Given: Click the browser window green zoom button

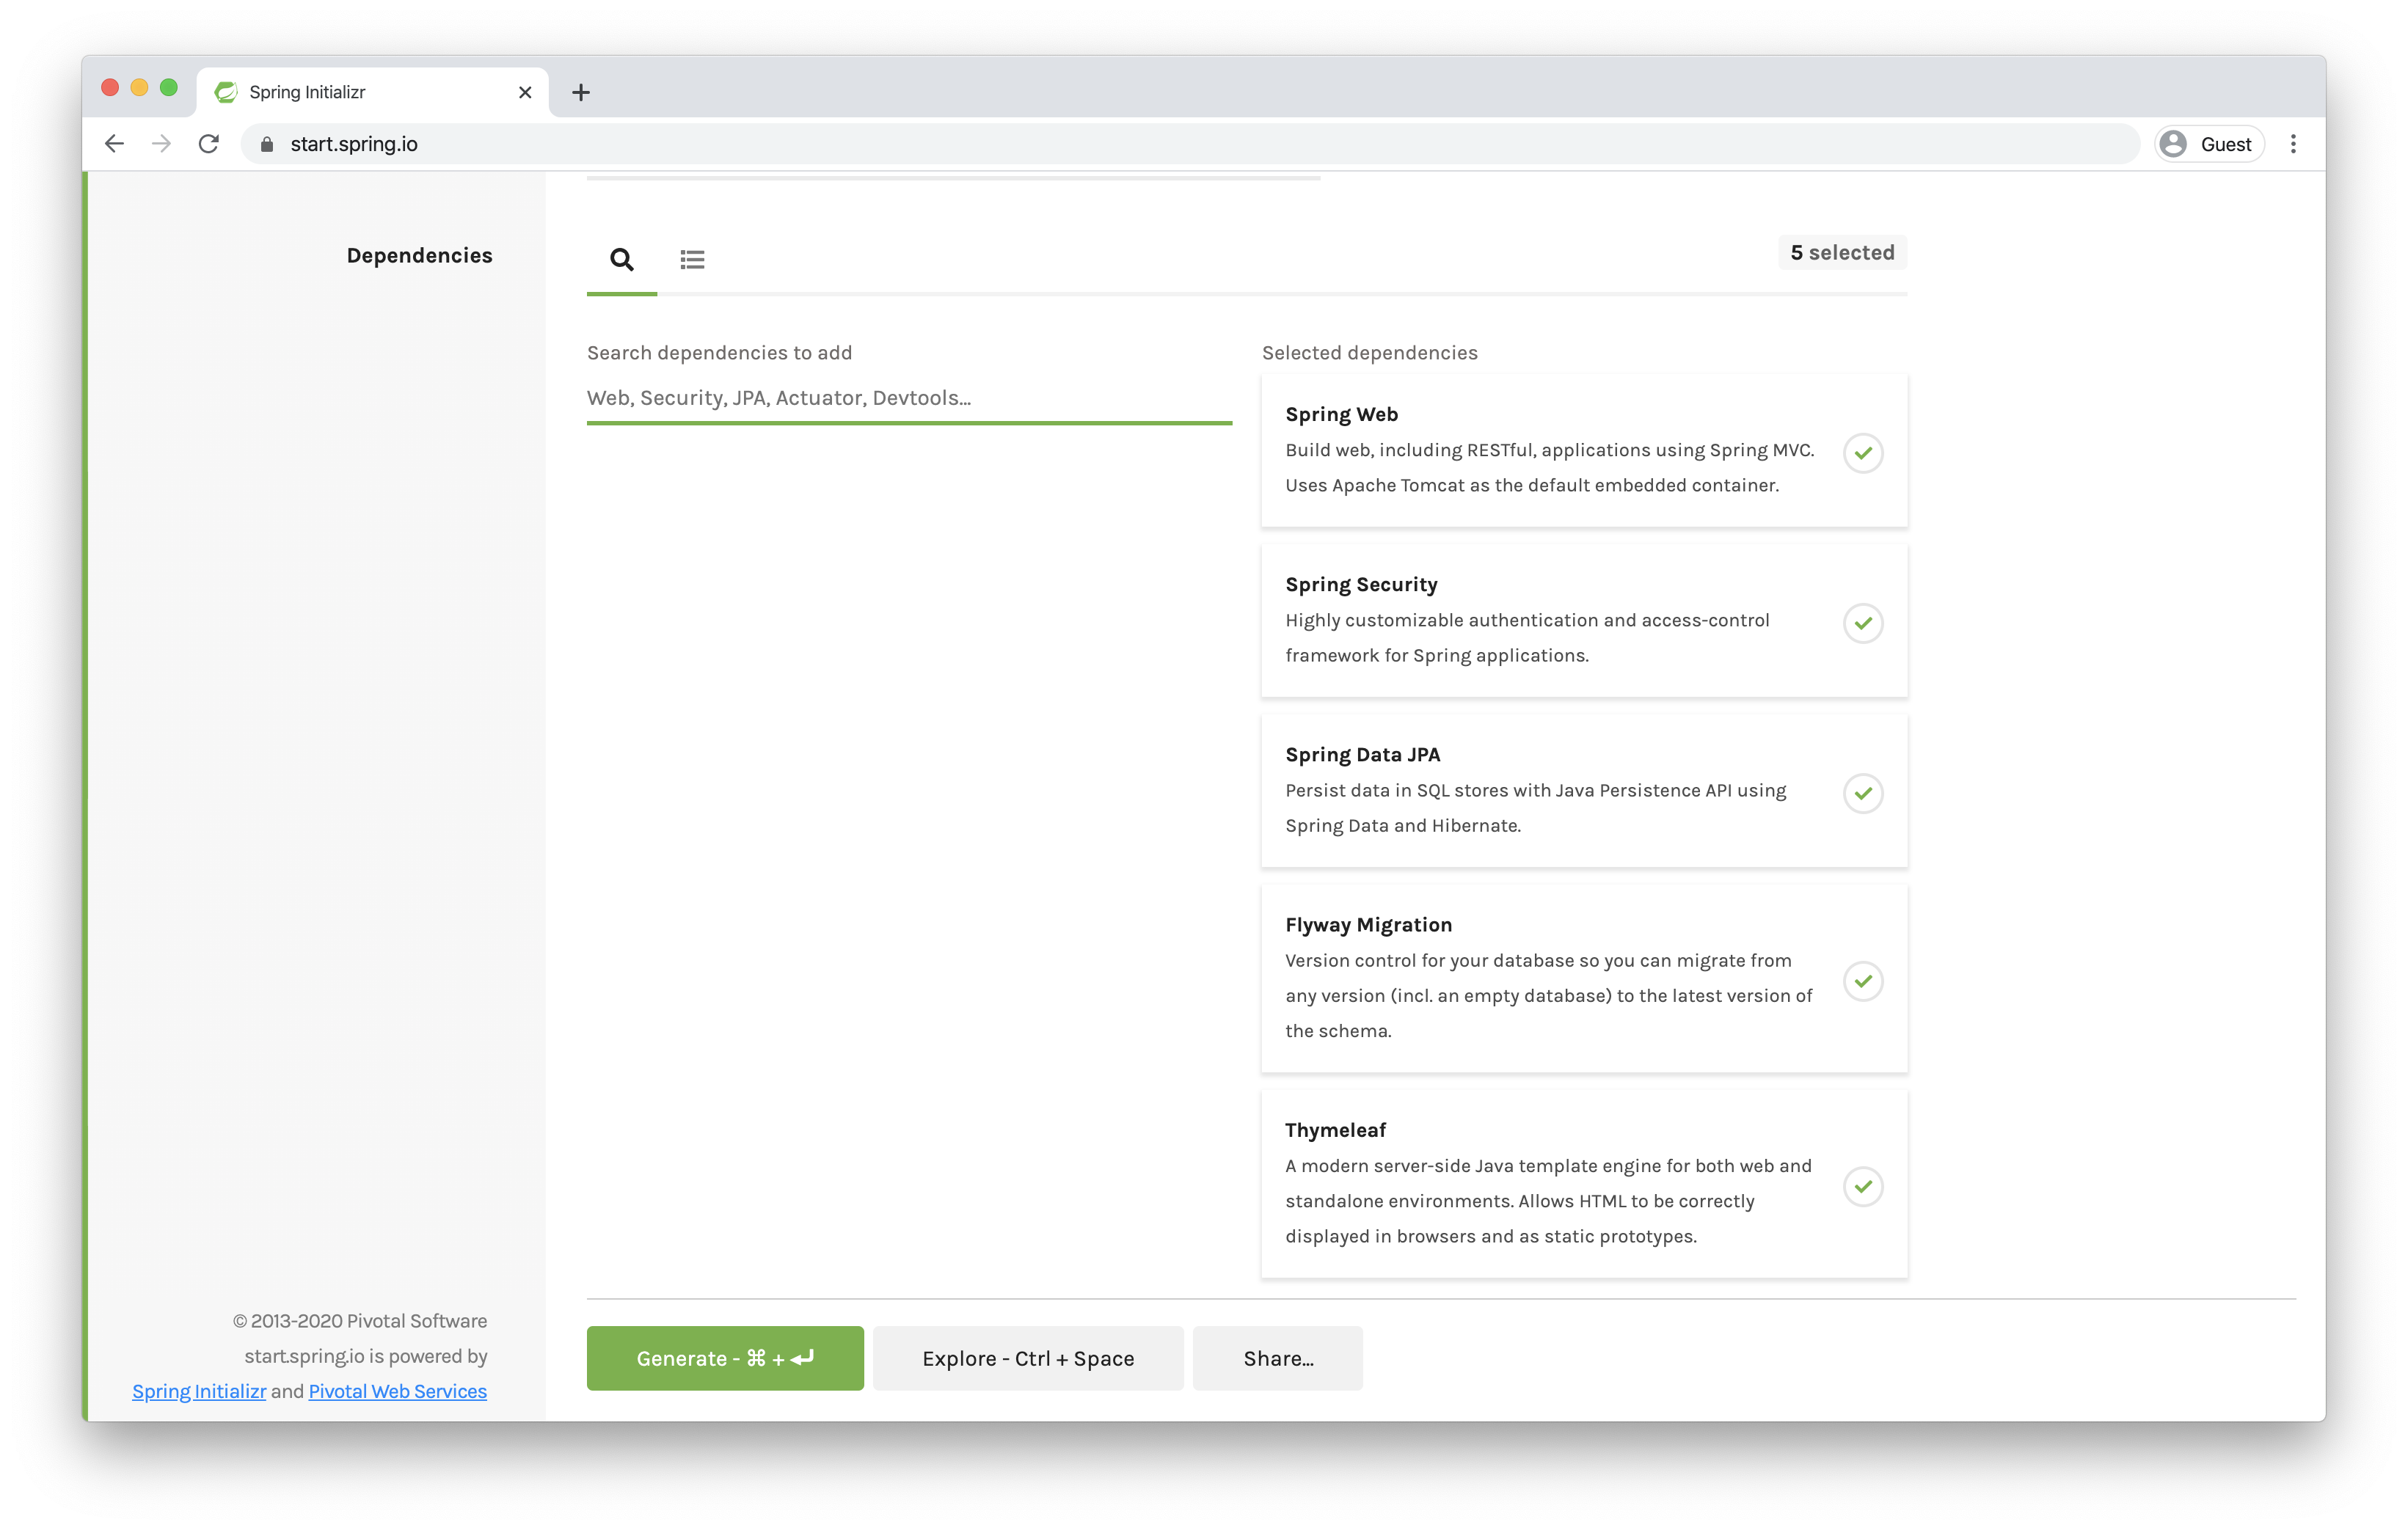Looking at the screenshot, I should pyautogui.click(x=169, y=88).
